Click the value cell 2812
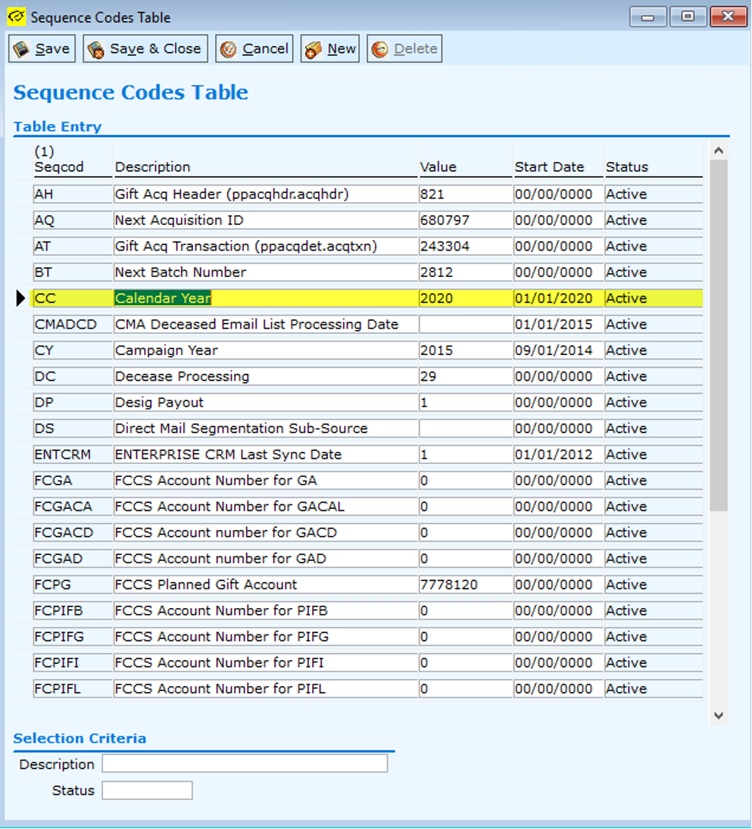The image size is (752, 829). pos(466,272)
